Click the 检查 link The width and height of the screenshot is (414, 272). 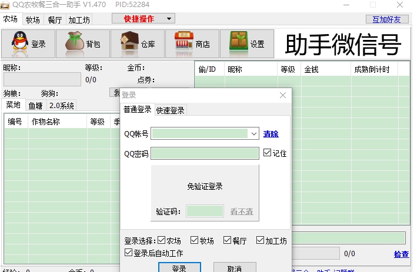coord(401,254)
